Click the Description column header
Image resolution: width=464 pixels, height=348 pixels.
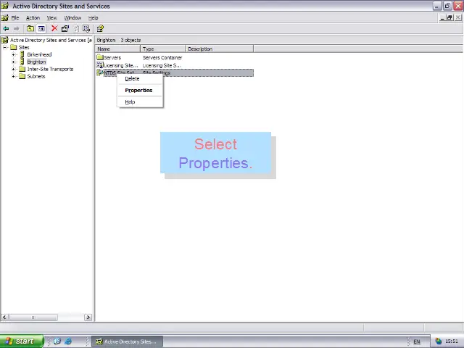click(x=219, y=49)
